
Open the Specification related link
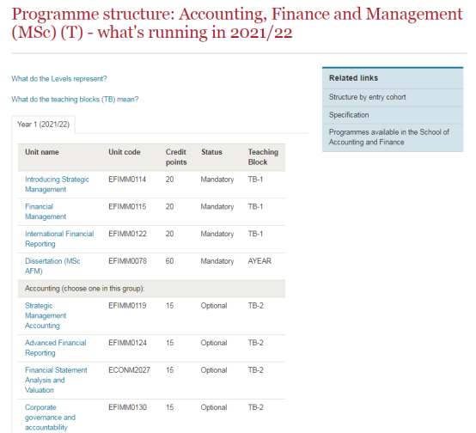tap(349, 115)
